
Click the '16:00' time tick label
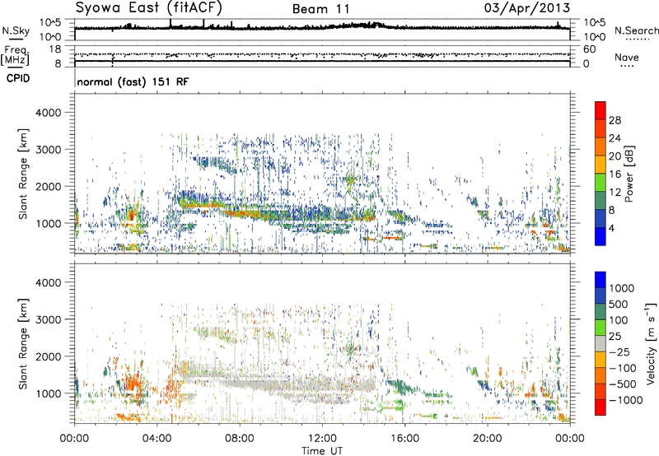404,439
